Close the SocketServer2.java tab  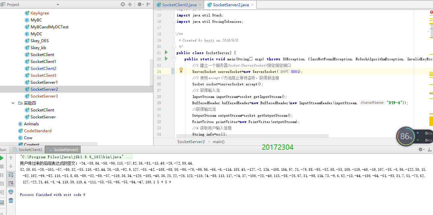pos(253,5)
